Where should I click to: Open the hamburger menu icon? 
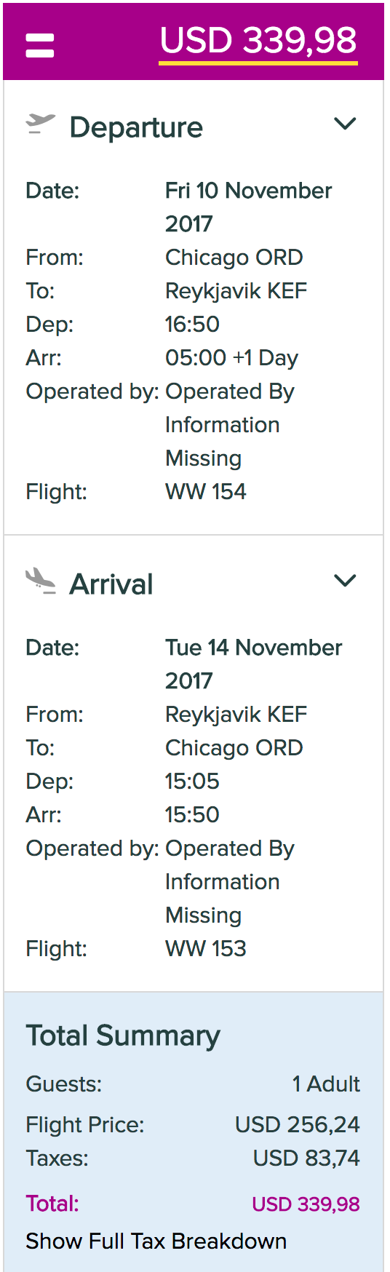40,45
